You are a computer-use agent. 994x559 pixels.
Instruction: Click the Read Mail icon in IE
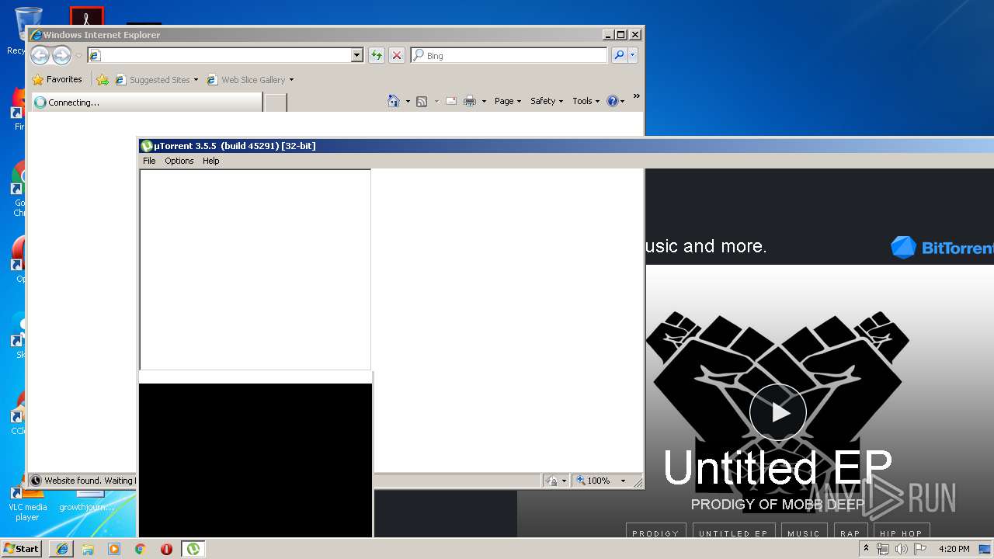click(x=450, y=101)
